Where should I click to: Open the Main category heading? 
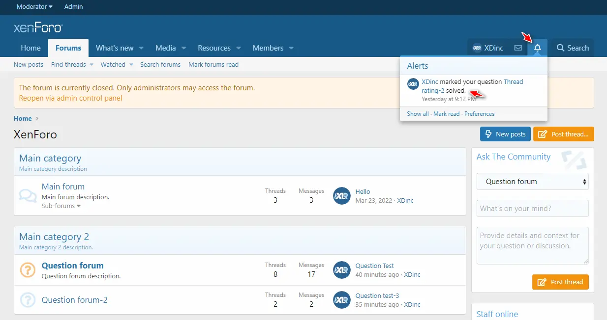[x=50, y=158]
